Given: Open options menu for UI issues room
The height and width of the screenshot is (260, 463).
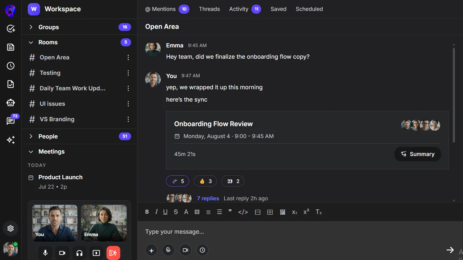Looking at the screenshot, I should pos(128,104).
